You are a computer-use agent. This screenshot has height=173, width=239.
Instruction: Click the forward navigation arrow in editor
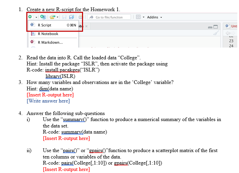(x=233, y=33)
